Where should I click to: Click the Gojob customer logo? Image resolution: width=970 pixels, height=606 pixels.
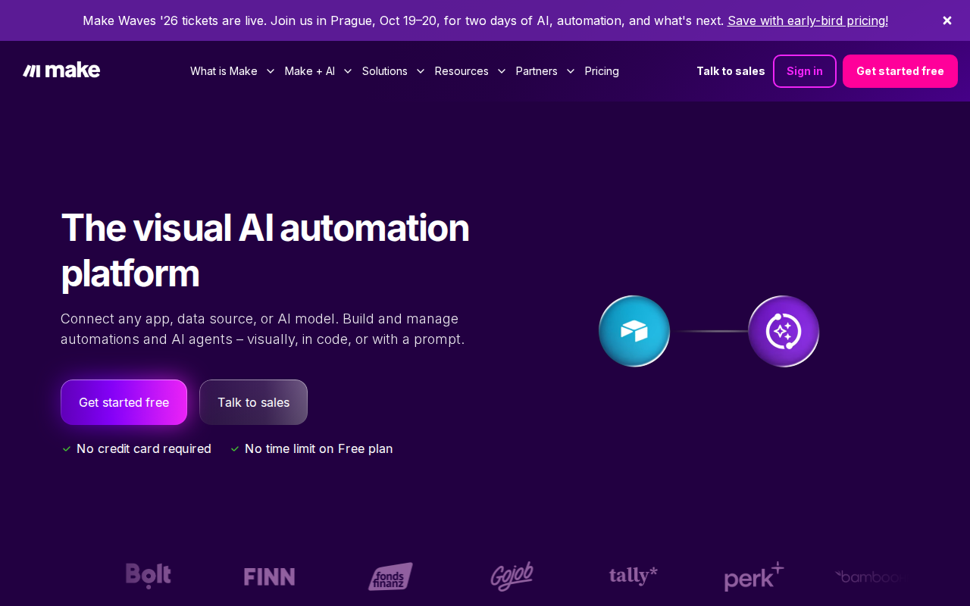coord(512,576)
